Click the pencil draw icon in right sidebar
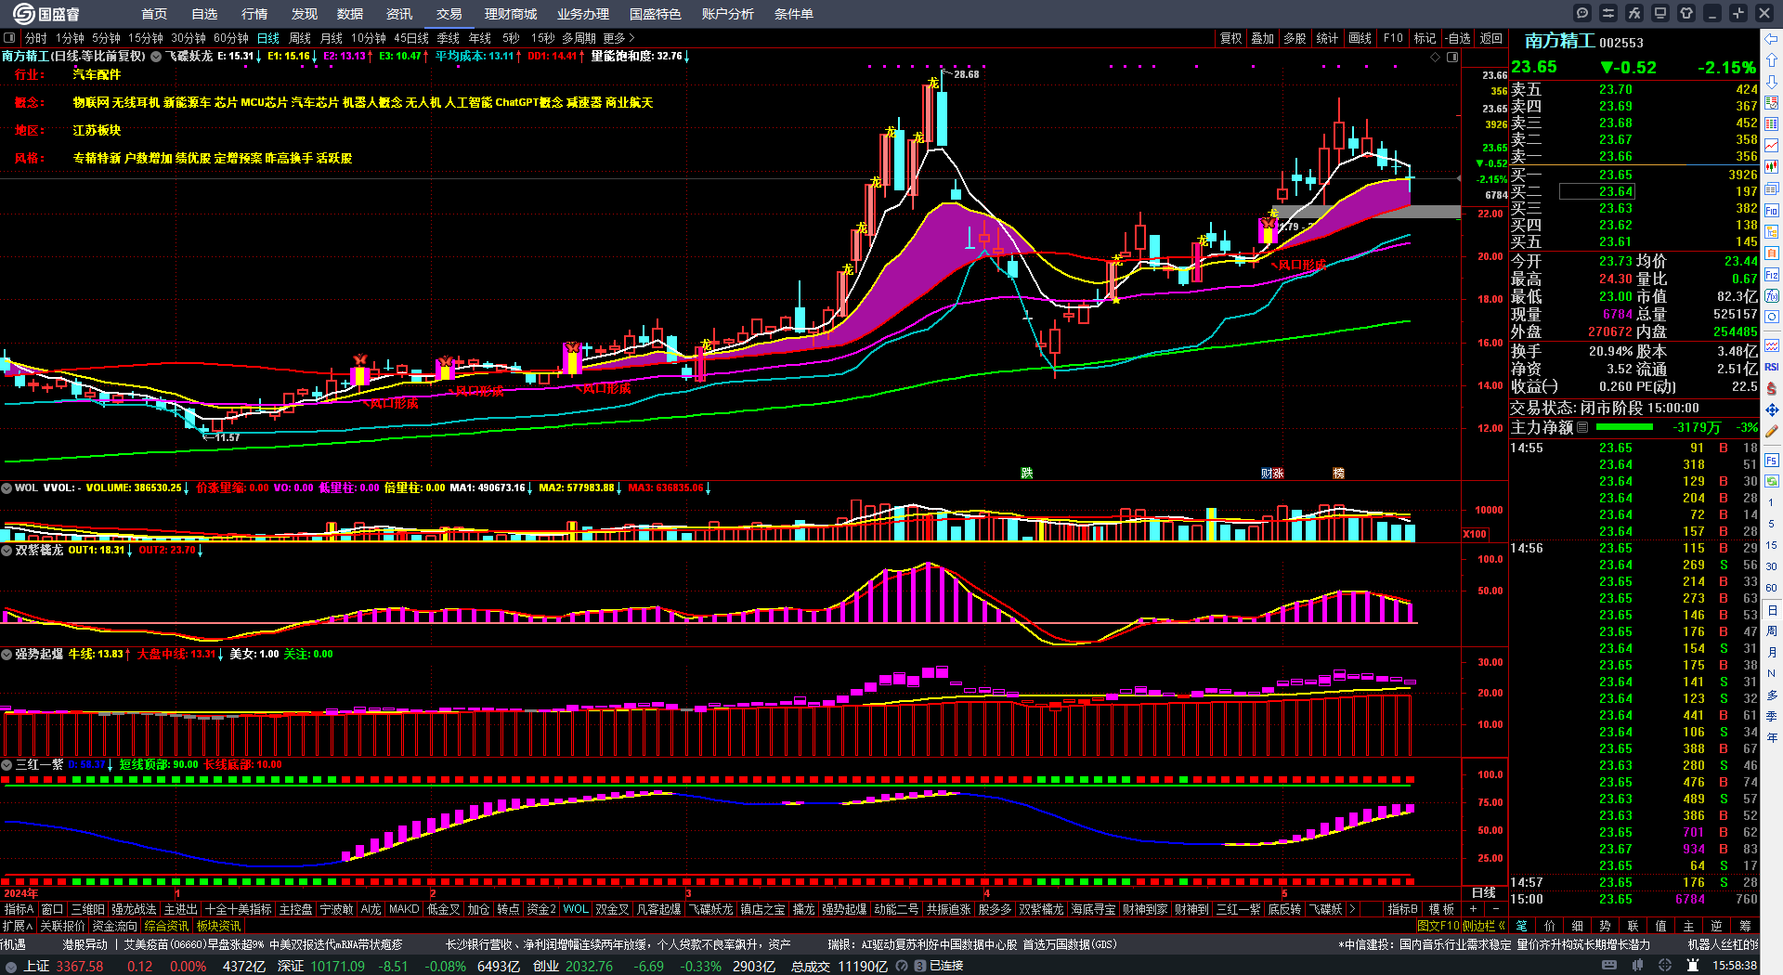The height and width of the screenshot is (975, 1783). (1772, 431)
